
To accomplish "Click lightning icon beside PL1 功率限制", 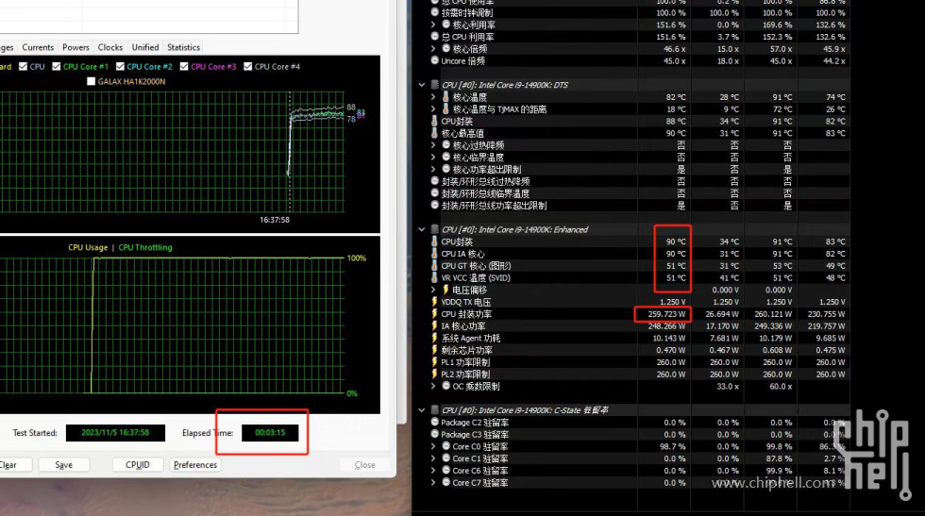I will coord(435,362).
